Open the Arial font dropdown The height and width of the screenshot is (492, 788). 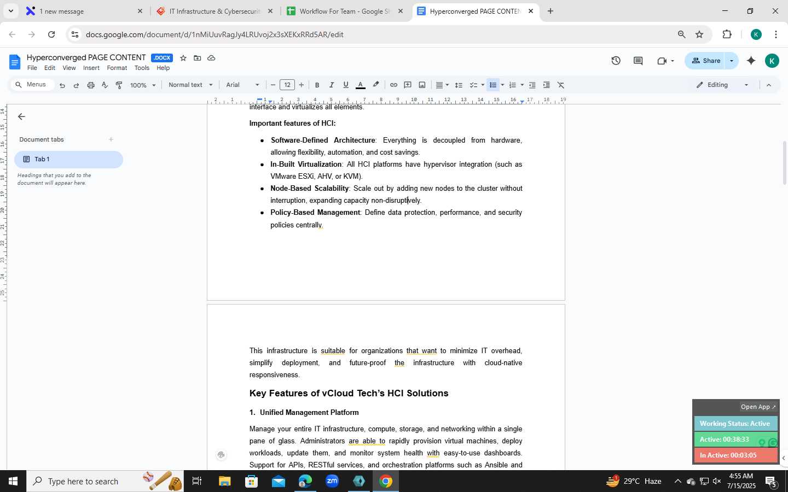point(242,85)
